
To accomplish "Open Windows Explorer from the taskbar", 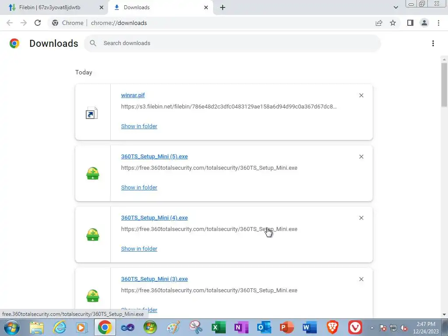I will click(37, 327).
